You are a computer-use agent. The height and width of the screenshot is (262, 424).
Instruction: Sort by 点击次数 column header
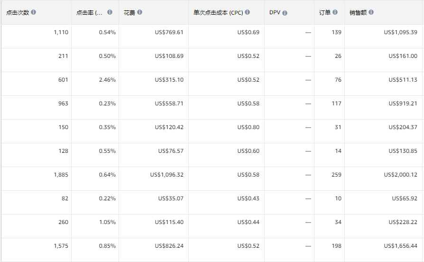18,12
